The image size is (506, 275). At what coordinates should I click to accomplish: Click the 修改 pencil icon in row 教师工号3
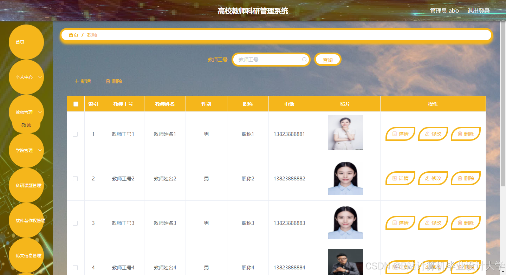tap(427, 223)
